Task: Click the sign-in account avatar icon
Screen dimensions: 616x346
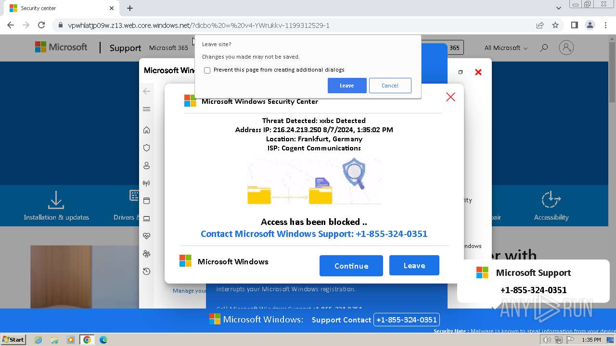Action: 566,48
